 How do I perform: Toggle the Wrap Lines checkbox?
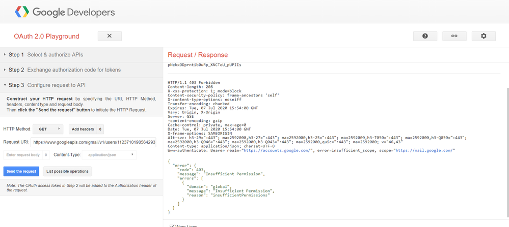(x=172, y=225)
